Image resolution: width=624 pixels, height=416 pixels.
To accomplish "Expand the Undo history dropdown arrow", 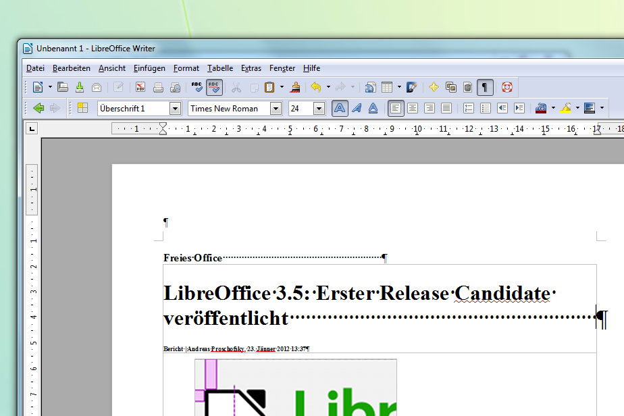I will (328, 87).
